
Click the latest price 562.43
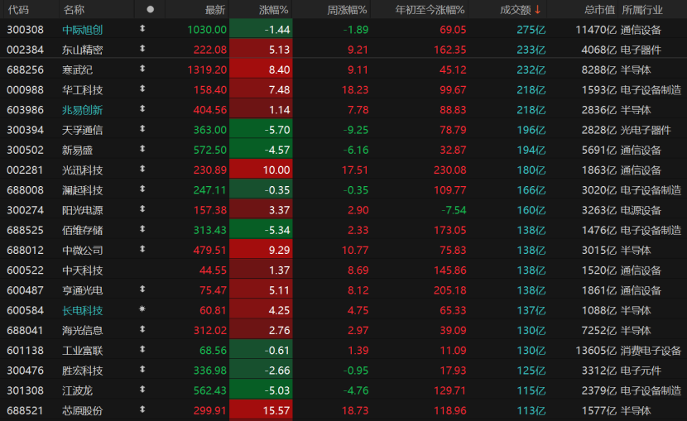(210, 390)
